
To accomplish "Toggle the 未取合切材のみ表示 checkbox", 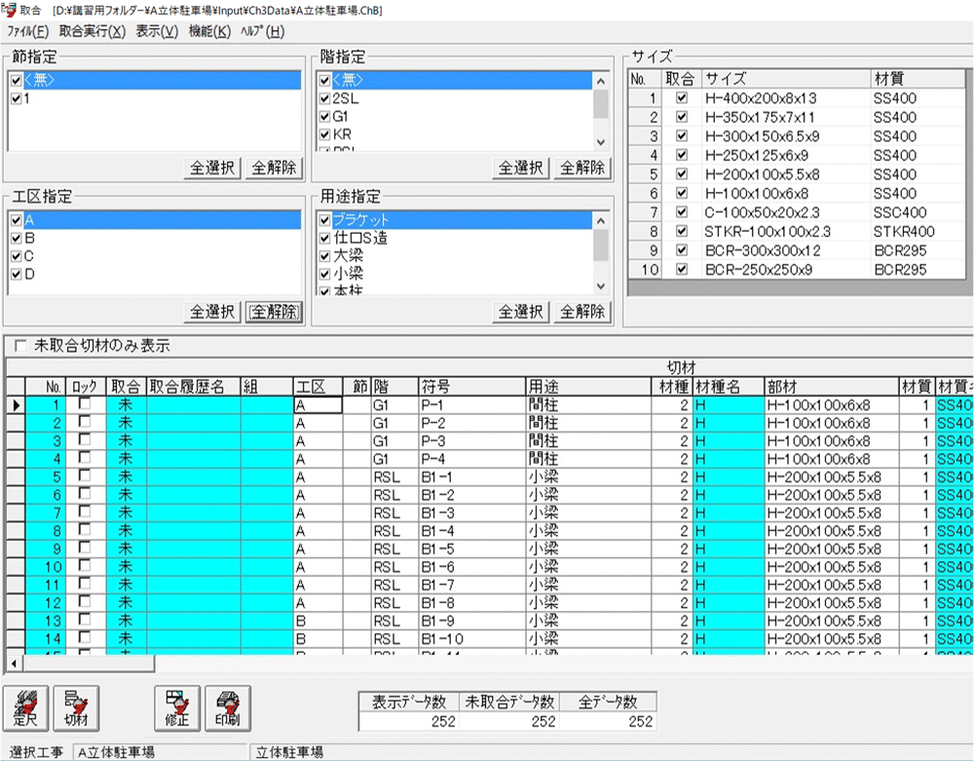I will (20, 345).
